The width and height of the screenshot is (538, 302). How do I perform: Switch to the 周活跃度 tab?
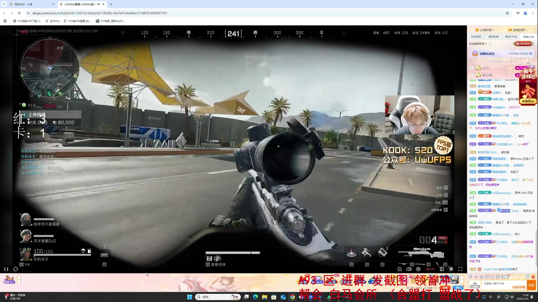493,37
